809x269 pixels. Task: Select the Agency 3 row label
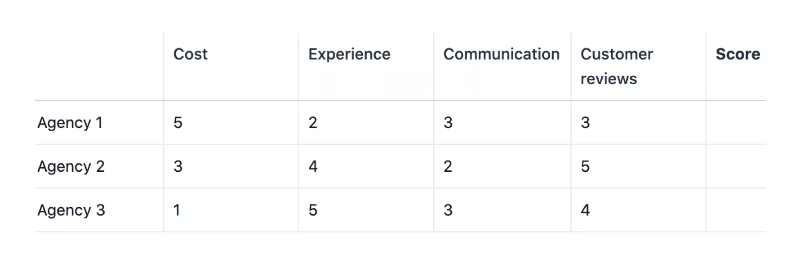click(71, 210)
